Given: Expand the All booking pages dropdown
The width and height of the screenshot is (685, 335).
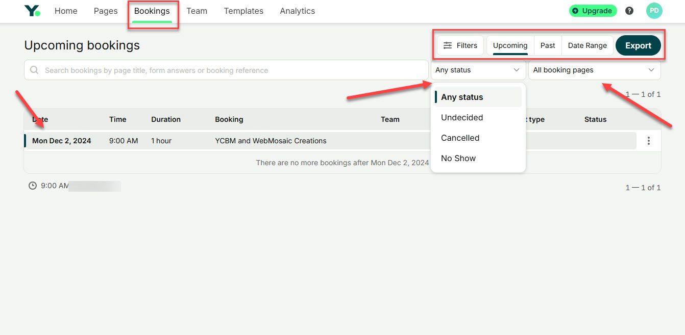Looking at the screenshot, I should [x=594, y=70].
